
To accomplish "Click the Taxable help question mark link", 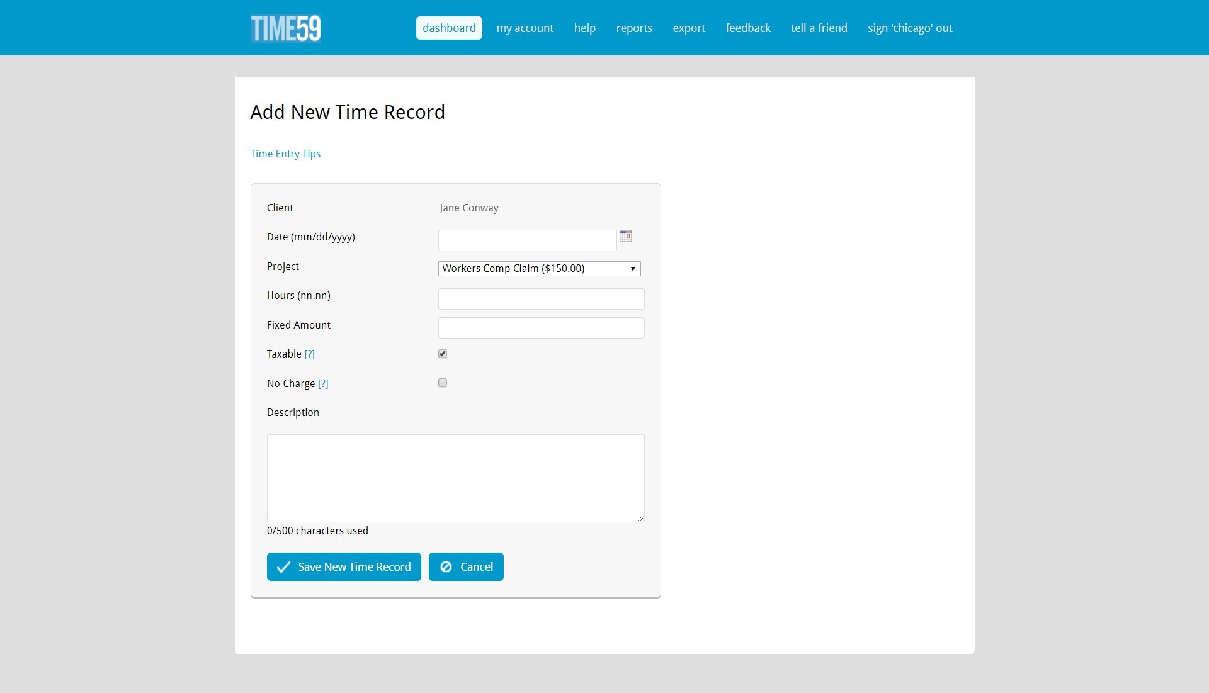I will coord(310,354).
